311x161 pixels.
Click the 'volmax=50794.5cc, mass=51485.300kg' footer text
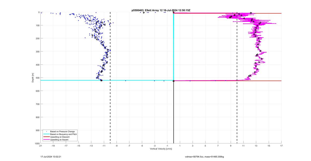[x=204, y=157]
